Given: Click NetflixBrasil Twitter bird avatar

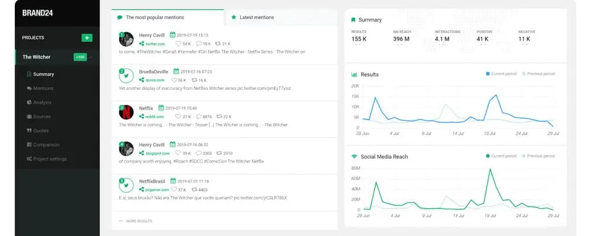Looking at the screenshot, I should [x=126, y=186].
